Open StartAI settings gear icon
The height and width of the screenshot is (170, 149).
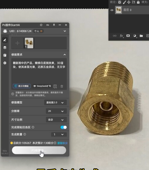pyautogui.click(x=5, y=63)
